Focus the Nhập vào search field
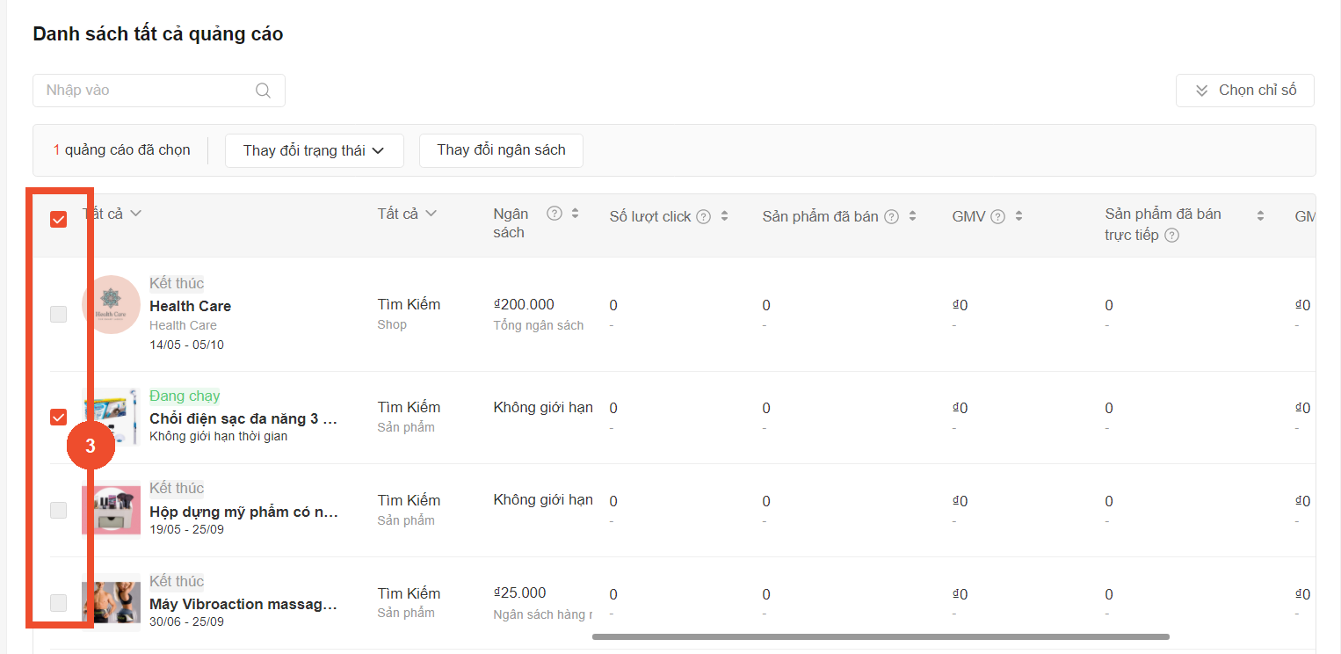 tap(145, 91)
